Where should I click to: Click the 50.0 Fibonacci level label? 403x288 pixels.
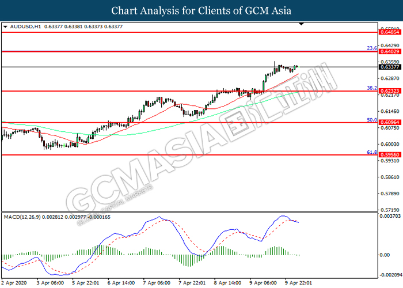pyautogui.click(x=372, y=120)
